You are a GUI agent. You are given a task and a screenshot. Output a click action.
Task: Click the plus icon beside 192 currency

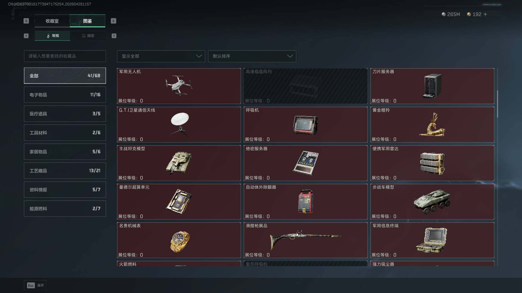[x=485, y=14]
